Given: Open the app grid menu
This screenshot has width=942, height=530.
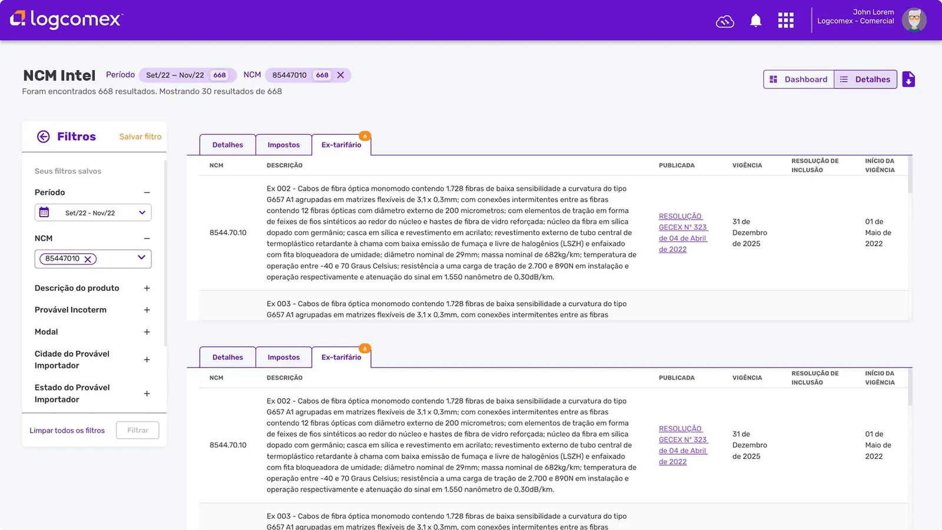Looking at the screenshot, I should click(x=785, y=20).
